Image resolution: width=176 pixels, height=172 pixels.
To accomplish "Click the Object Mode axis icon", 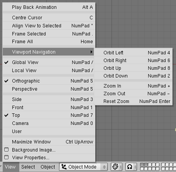I will (x=64, y=167).
